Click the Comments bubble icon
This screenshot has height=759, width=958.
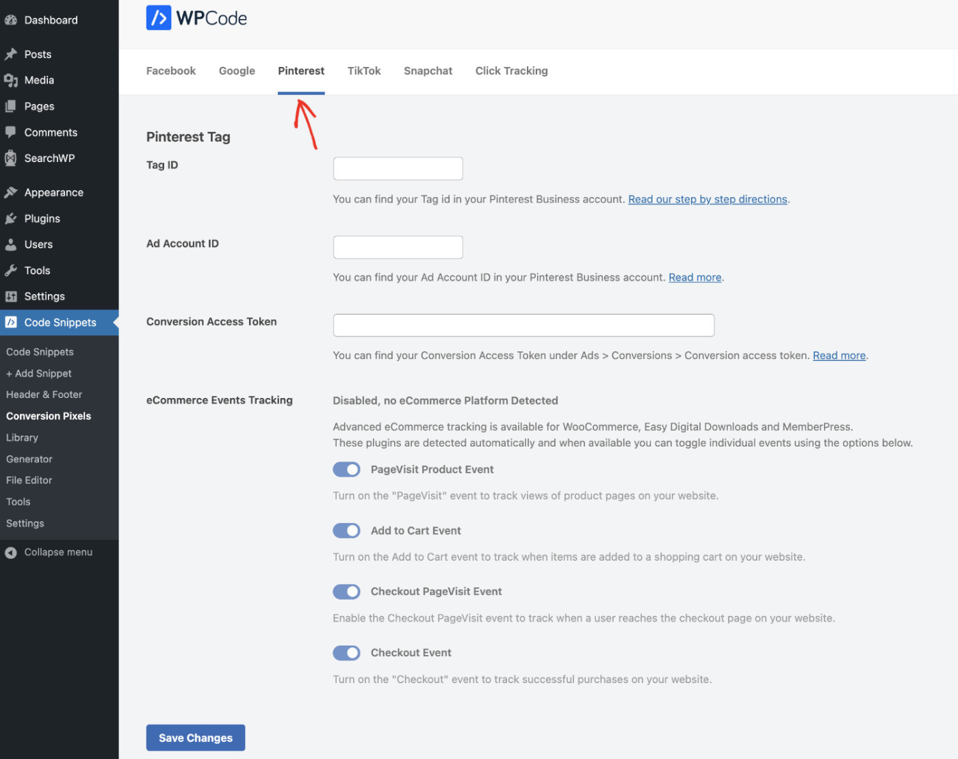point(11,133)
